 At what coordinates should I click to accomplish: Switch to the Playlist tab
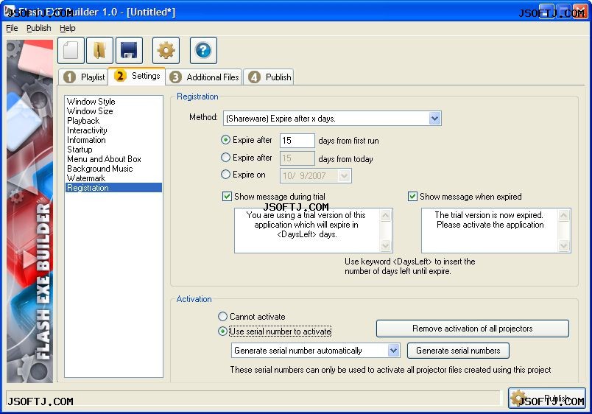pos(84,77)
